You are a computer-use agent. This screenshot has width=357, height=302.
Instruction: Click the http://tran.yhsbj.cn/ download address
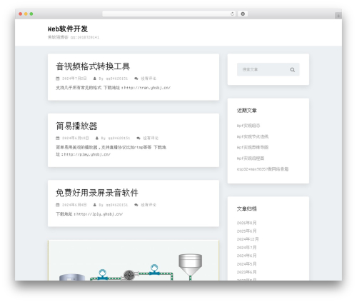[x=147, y=88]
